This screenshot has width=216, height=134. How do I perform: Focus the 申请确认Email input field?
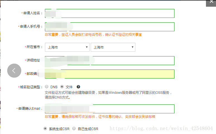coord(110,109)
